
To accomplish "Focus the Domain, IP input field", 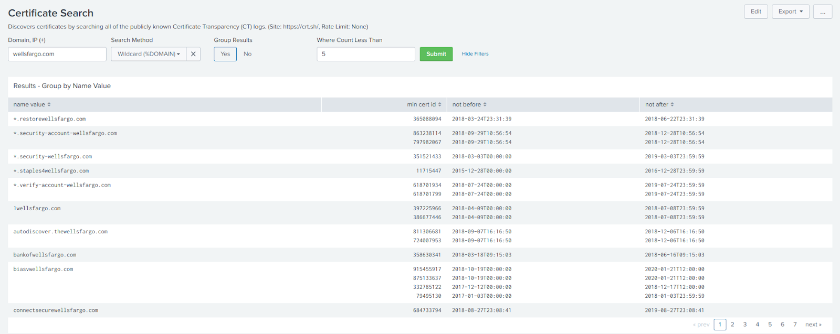I will point(57,54).
